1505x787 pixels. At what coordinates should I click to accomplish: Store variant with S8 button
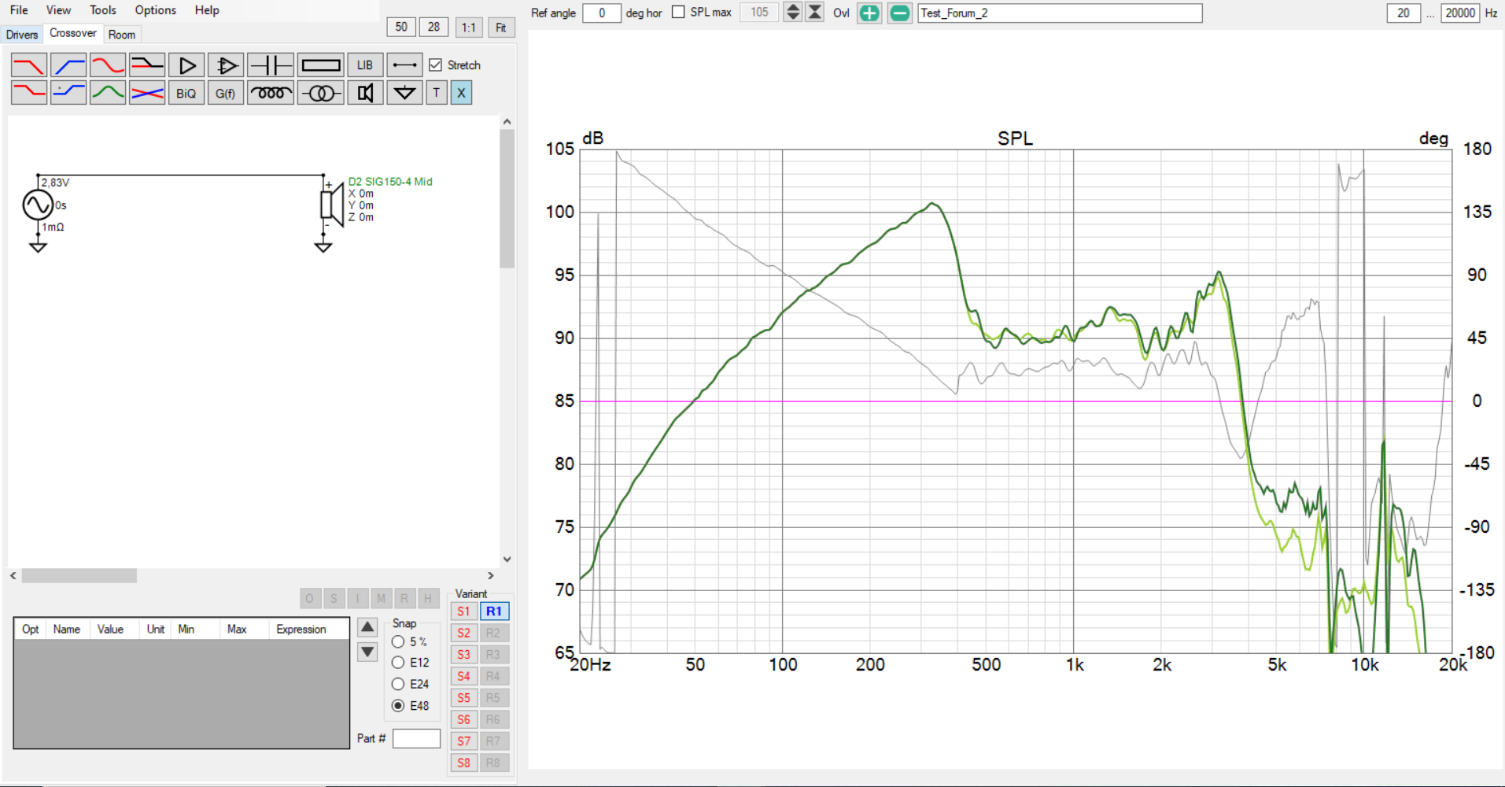point(464,763)
